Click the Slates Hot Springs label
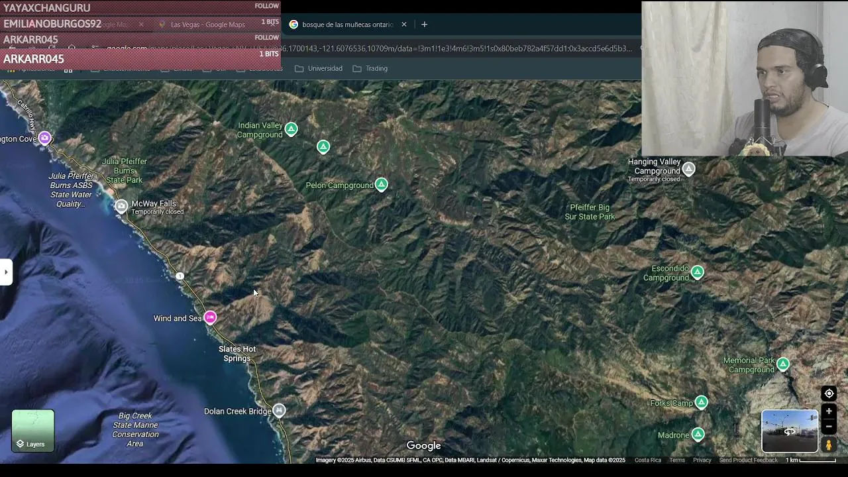 pos(237,354)
